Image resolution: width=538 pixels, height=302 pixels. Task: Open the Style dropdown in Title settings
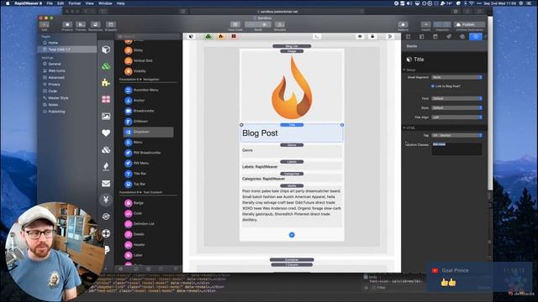[x=456, y=108]
